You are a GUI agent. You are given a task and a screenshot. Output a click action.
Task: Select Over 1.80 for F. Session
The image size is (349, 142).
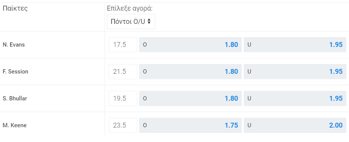[190, 72]
